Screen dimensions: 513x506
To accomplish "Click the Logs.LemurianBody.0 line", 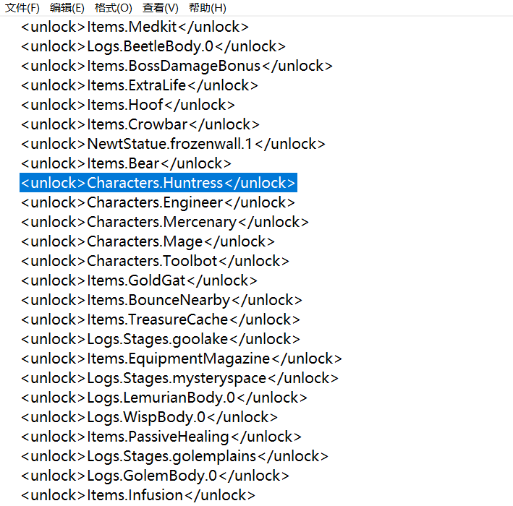I will pos(164,398).
